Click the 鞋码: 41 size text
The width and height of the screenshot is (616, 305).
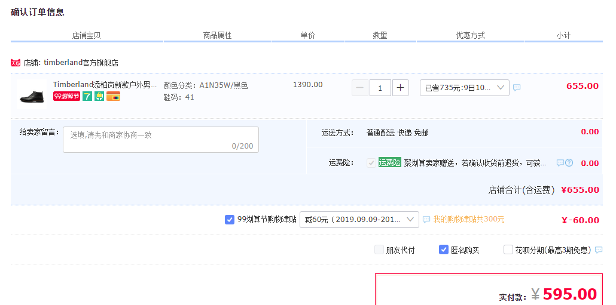coord(179,97)
